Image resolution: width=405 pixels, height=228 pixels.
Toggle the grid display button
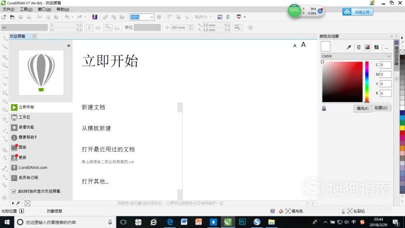pyautogui.click(x=179, y=17)
